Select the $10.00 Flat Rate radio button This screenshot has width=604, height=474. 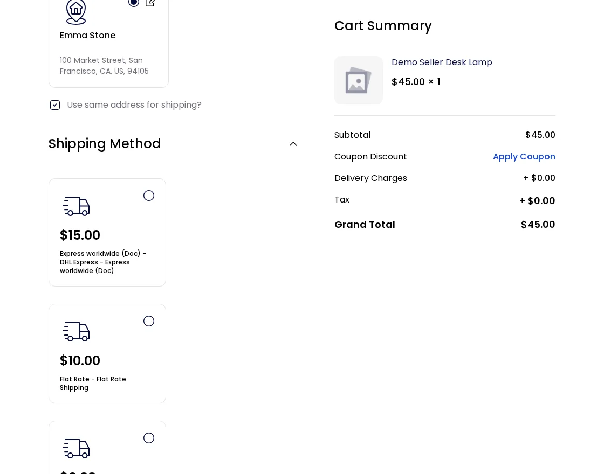(x=149, y=321)
